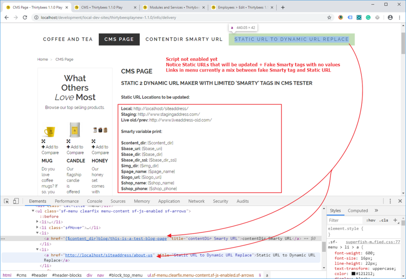This screenshot has width=406, height=279.
Task: Toggle the .cls element classes panel
Action: pyautogui.click(x=384, y=221)
